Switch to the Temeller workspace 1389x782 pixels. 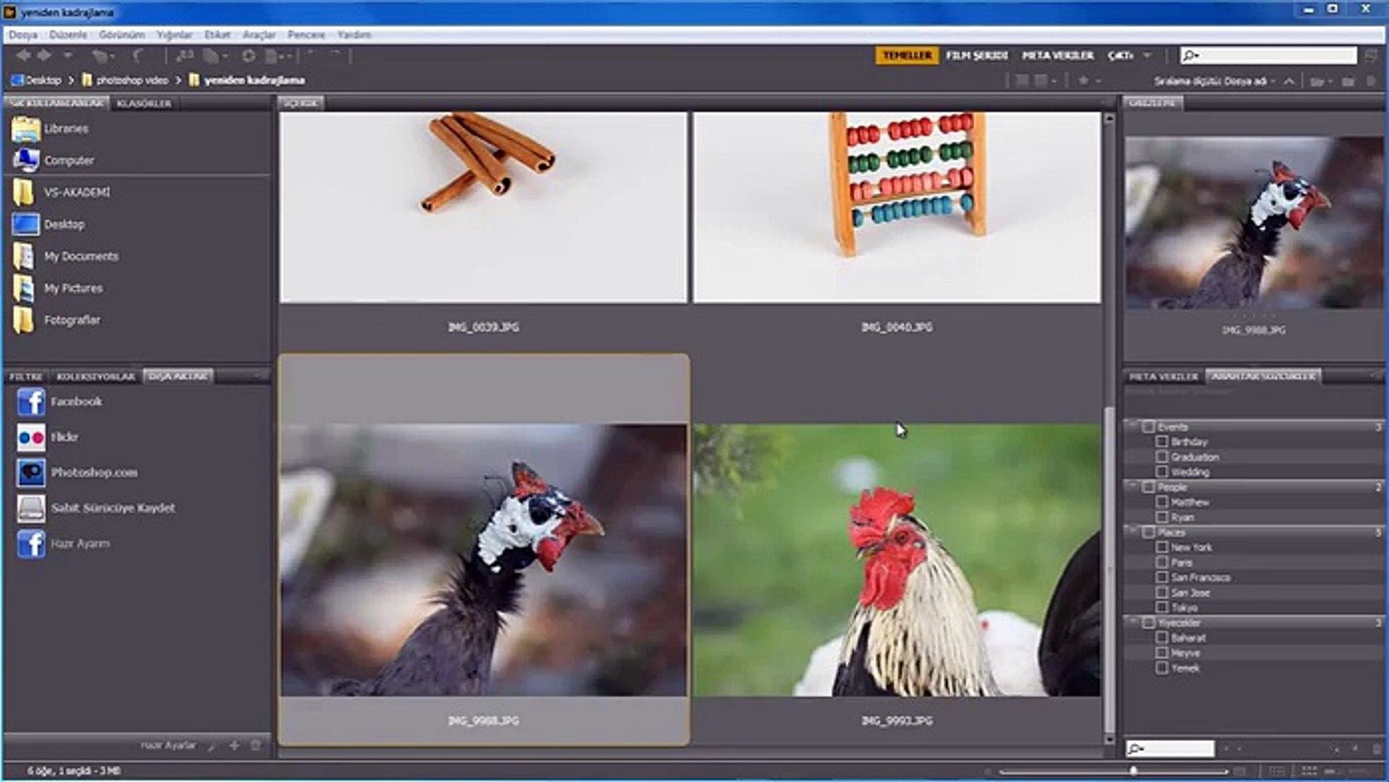(x=907, y=56)
